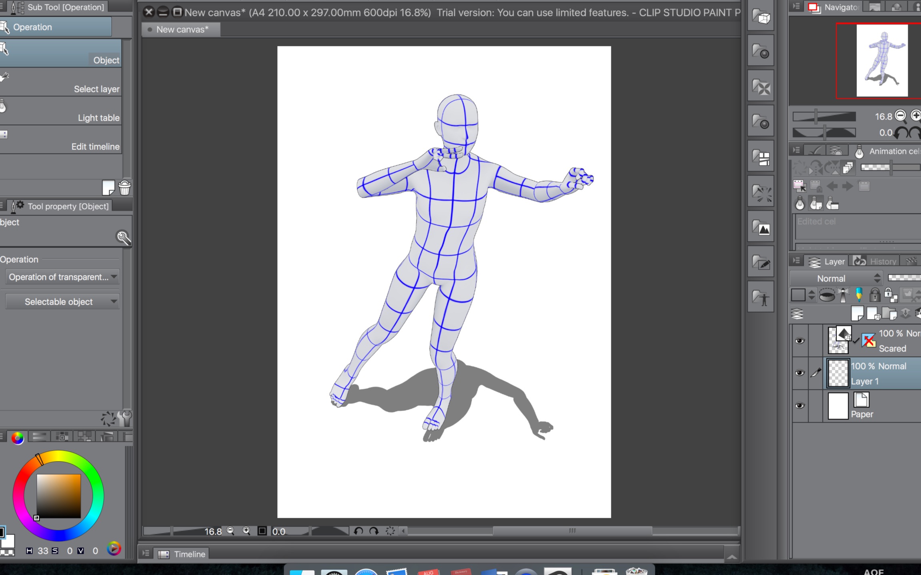Open the sub tool detail wrench icon
921x575 pixels.
pyautogui.click(x=124, y=238)
